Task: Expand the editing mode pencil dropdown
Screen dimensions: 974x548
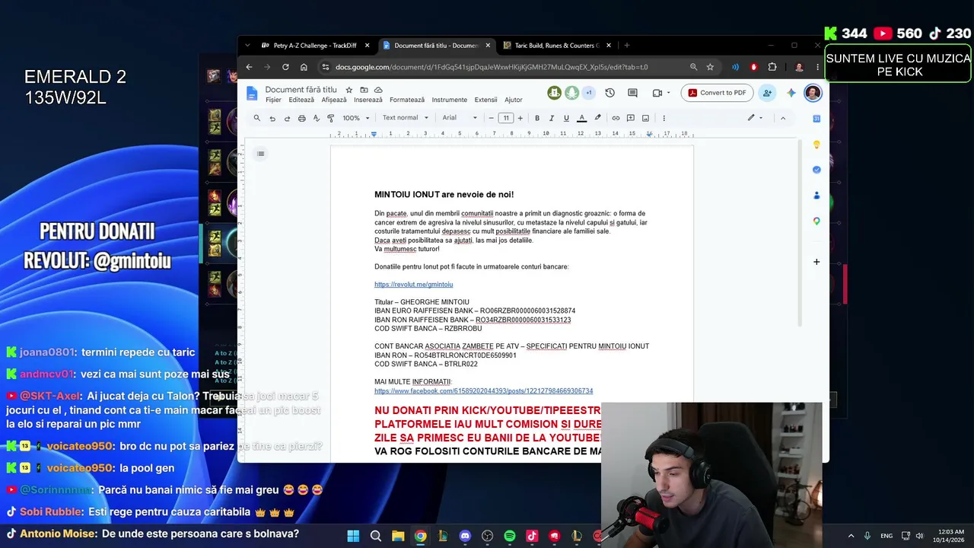Action: coord(755,118)
